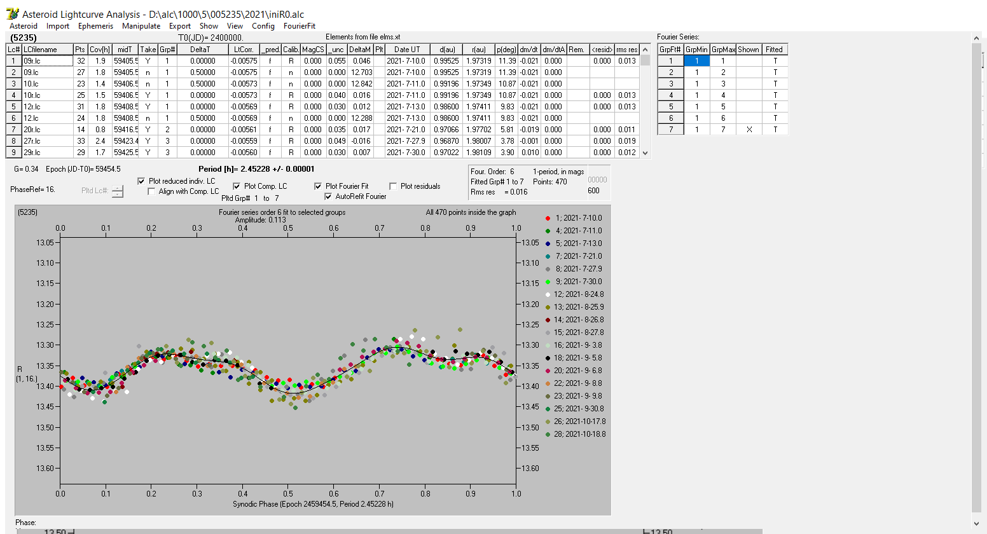Click the bright green legend dot for 2021-7-30.0
The width and height of the screenshot is (987, 534).
[x=548, y=282]
